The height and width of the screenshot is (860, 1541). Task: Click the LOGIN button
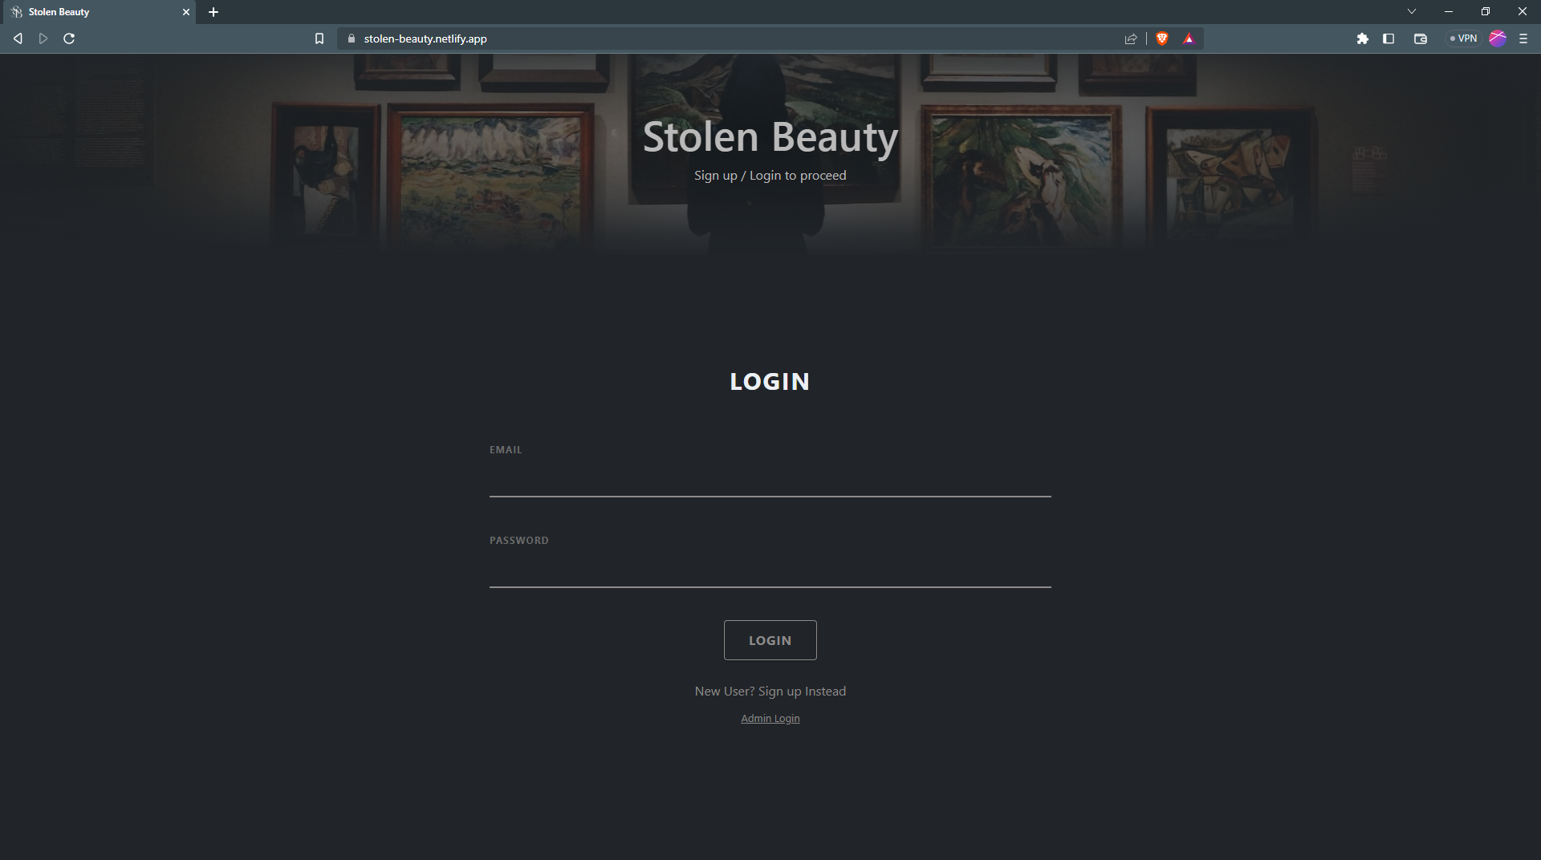[x=770, y=640]
